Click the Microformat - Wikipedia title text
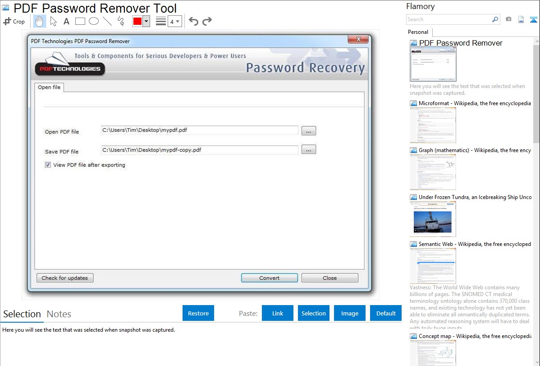Screen dimensions: 540x366 click(475, 103)
